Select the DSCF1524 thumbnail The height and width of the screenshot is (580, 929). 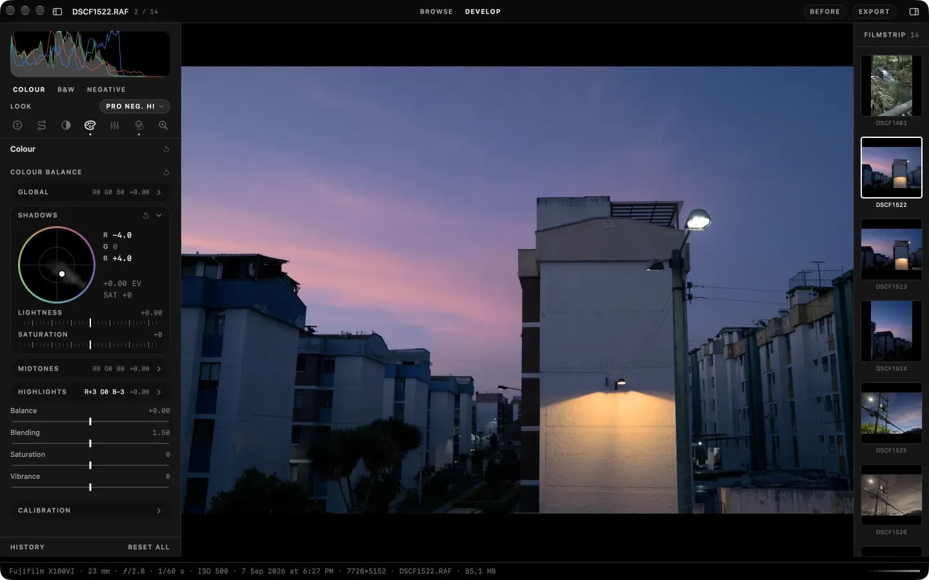(x=892, y=331)
